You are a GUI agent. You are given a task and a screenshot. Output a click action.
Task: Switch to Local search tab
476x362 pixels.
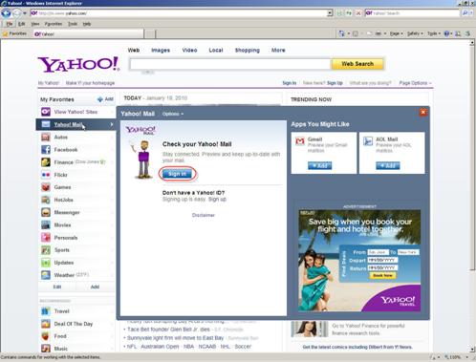click(216, 50)
